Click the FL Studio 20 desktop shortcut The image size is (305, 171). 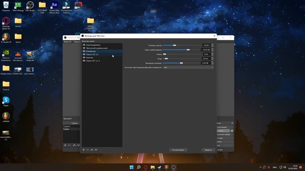click(x=6, y=38)
